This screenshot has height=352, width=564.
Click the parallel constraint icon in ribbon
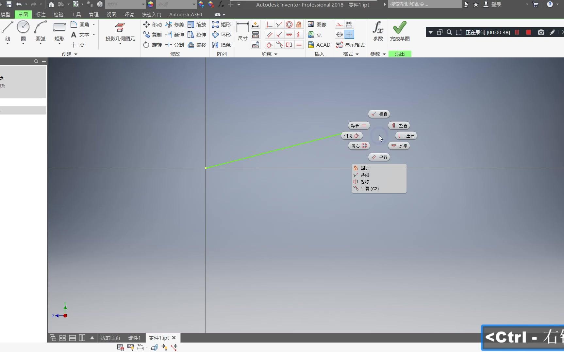[x=269, y=35]
